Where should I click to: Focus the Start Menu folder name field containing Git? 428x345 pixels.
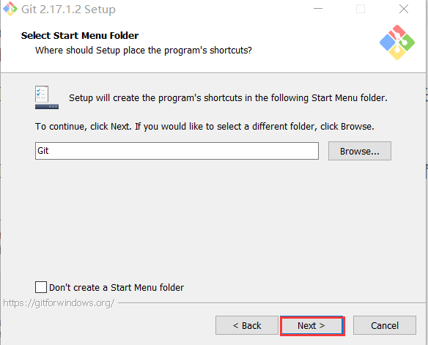177,151
